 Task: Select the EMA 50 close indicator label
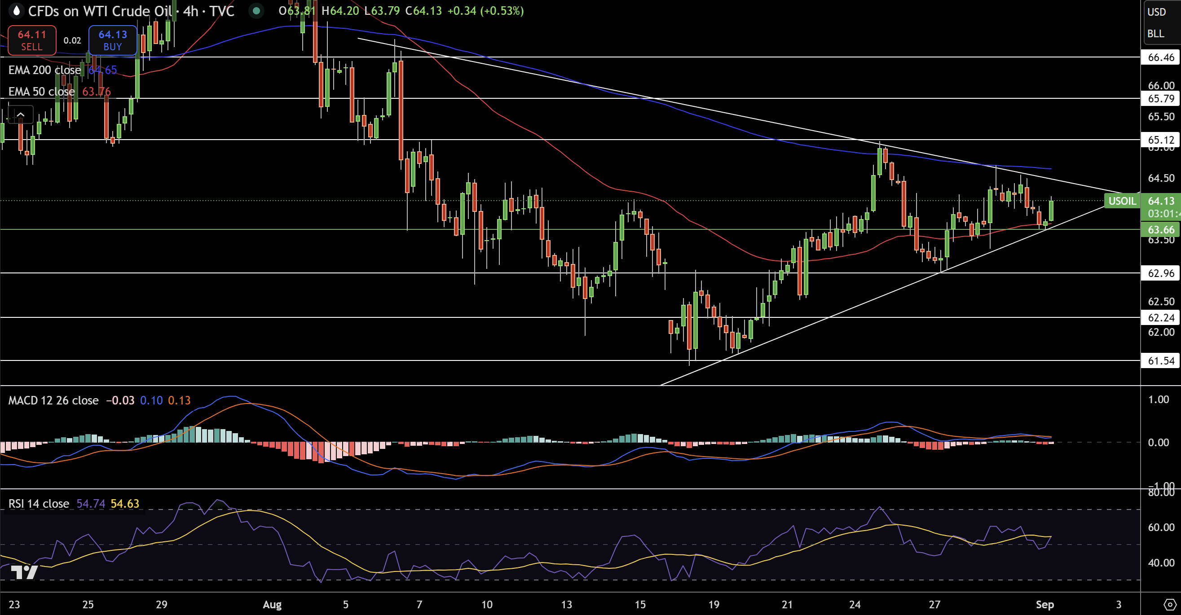click(41, 92)
